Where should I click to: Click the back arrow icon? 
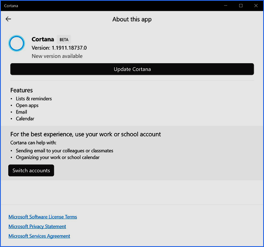click(8, 19)
